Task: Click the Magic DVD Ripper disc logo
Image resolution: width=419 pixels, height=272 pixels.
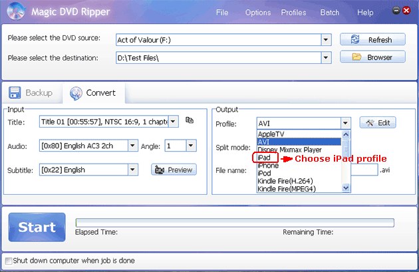Action: 16,11
